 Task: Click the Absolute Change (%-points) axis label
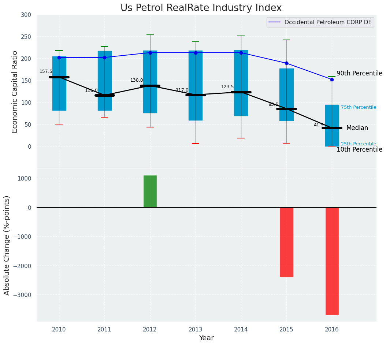pyautogui.click(x=7, y=245)
